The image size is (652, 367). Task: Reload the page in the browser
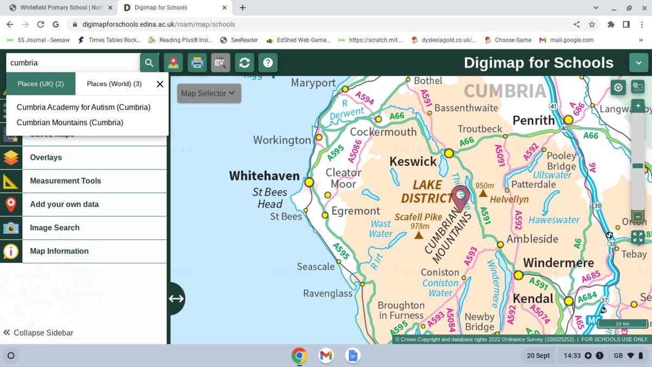point(40,24)
